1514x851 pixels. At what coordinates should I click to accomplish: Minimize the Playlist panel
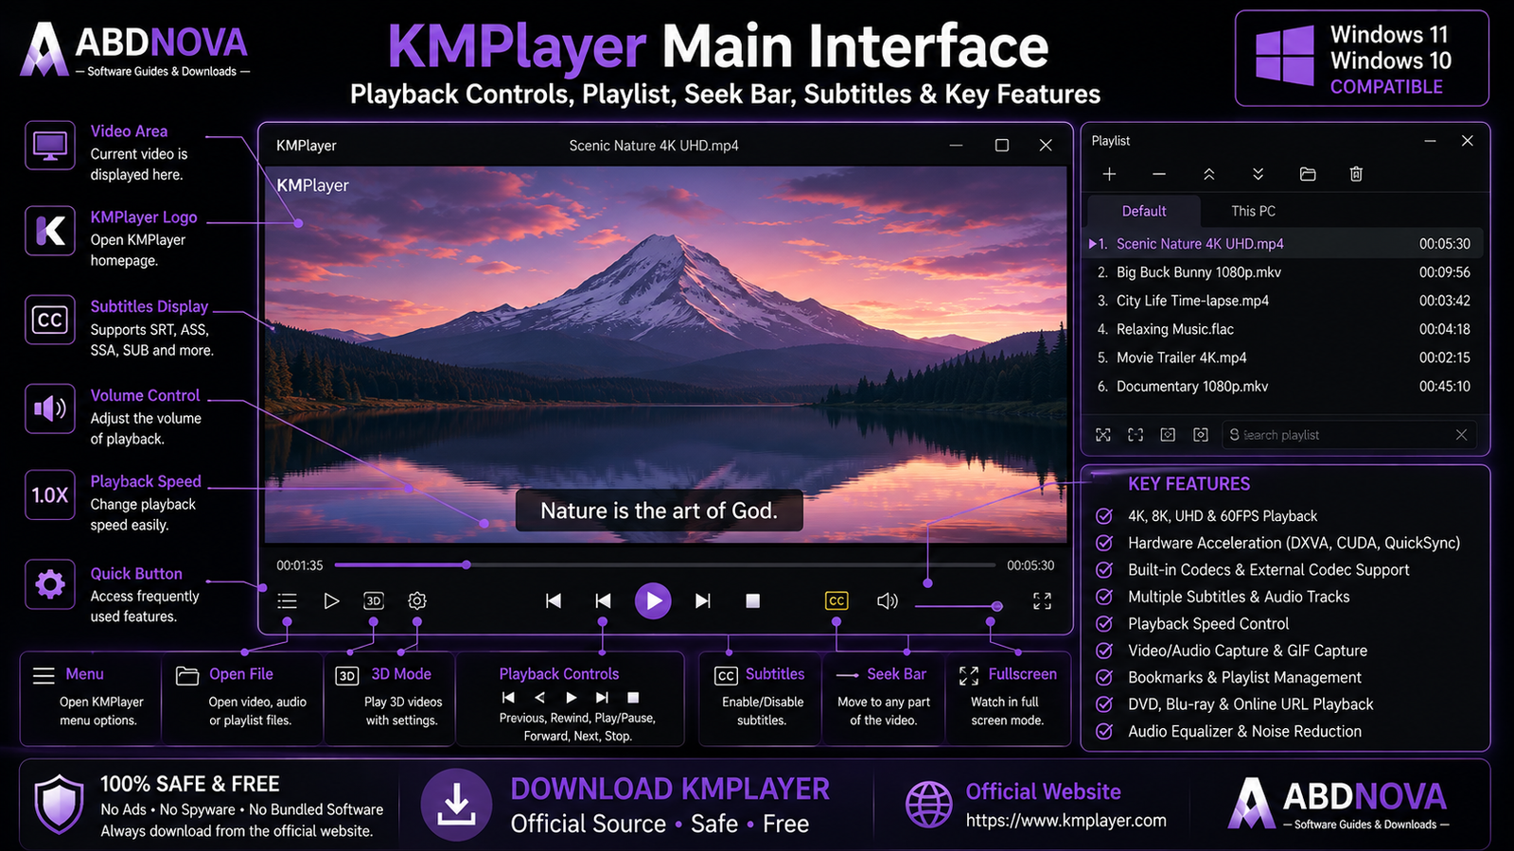pyautogui.click(x=1431, y=141)
